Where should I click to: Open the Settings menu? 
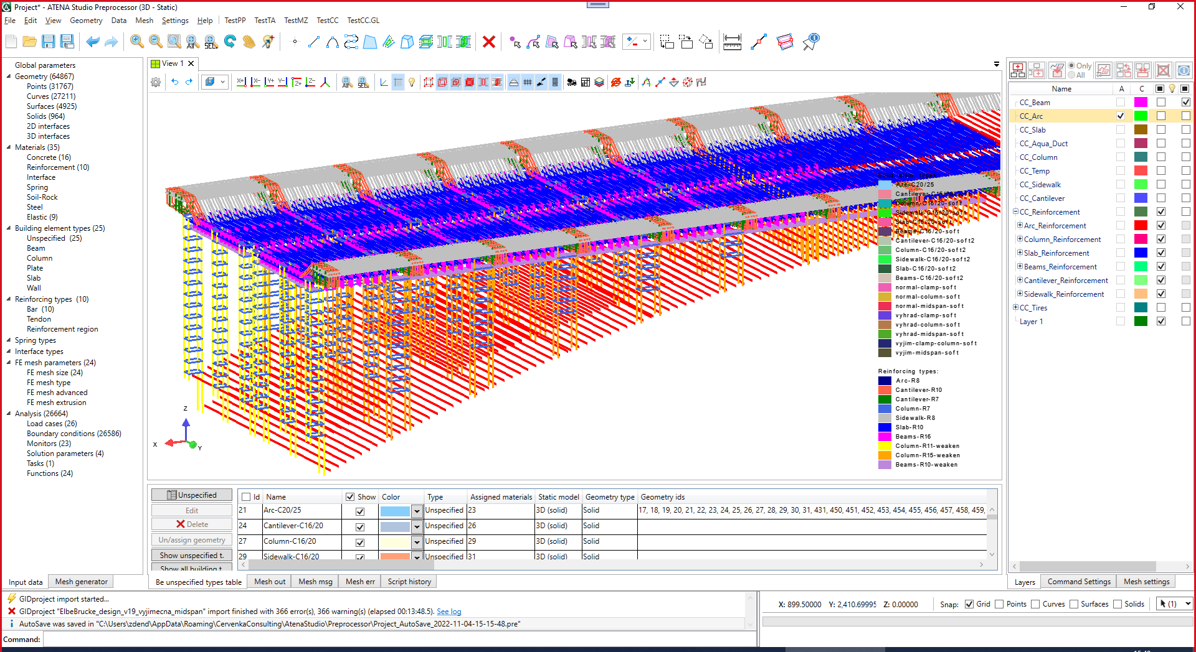tap(175, 21)
